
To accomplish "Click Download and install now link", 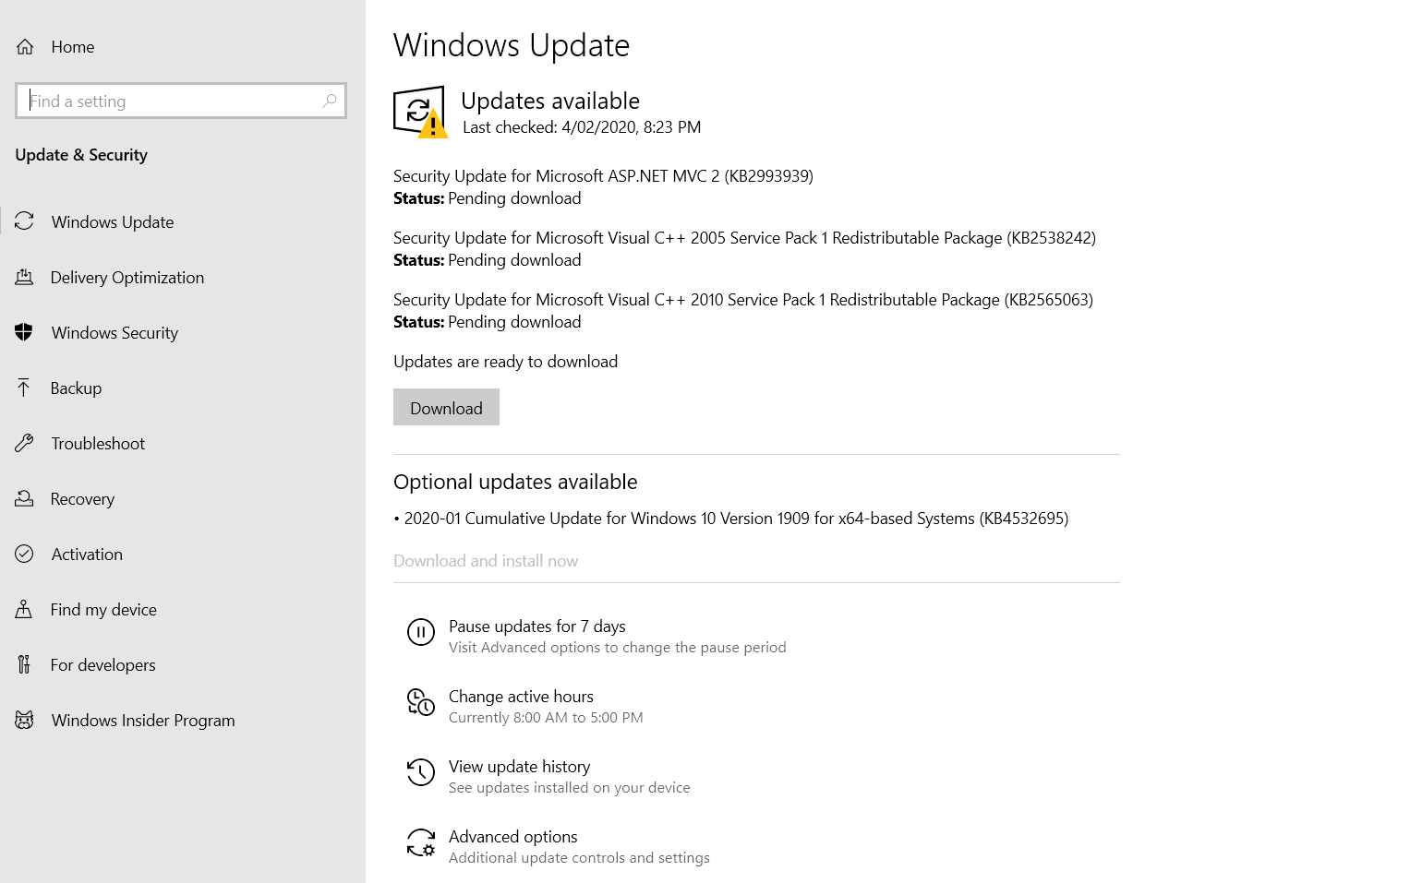I will tap(486, 561).
